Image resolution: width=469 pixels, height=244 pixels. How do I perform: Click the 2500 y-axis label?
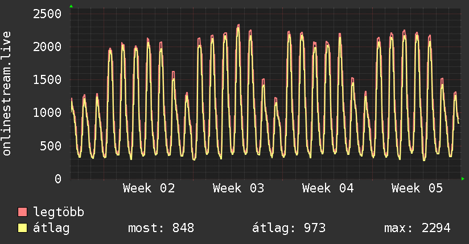[47, 14]
